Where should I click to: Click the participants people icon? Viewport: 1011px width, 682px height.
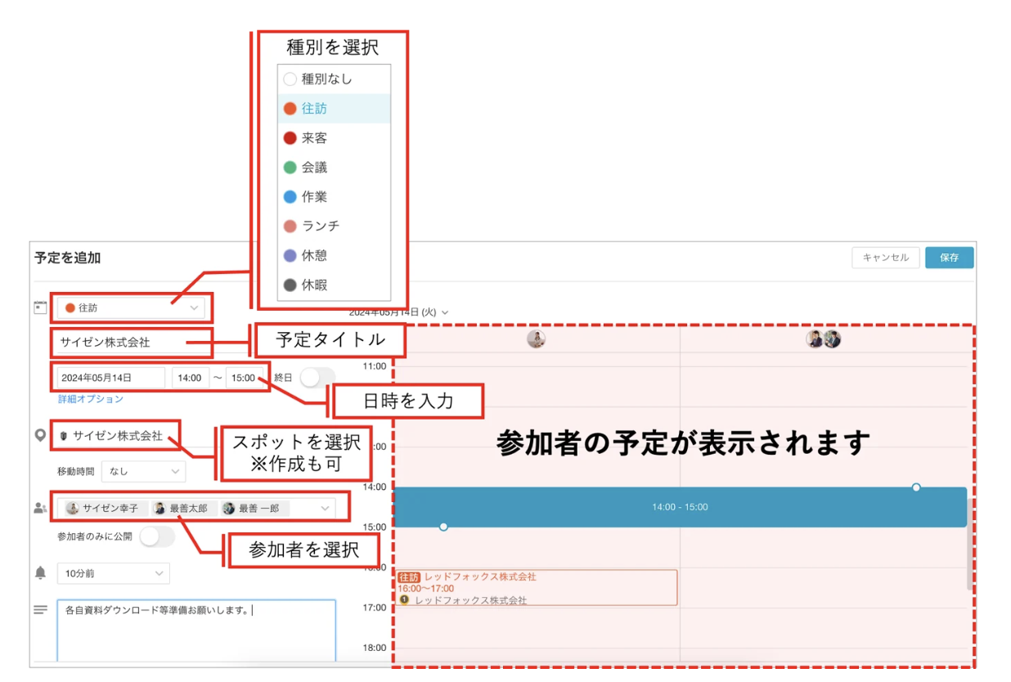coord(40,508)
